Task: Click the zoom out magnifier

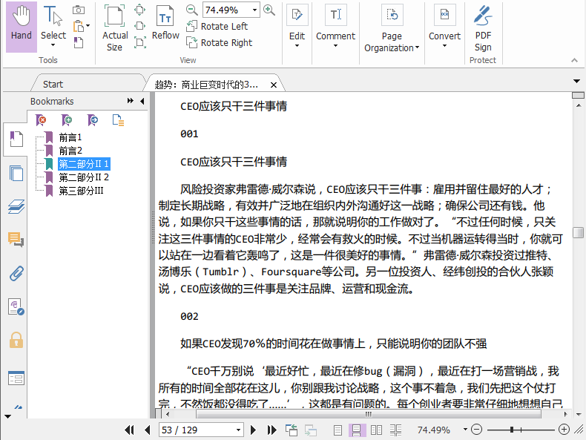Action: (192, 10)
